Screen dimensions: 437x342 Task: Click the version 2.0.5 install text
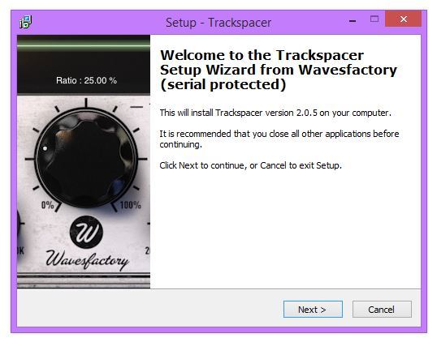tap(275, 113)
